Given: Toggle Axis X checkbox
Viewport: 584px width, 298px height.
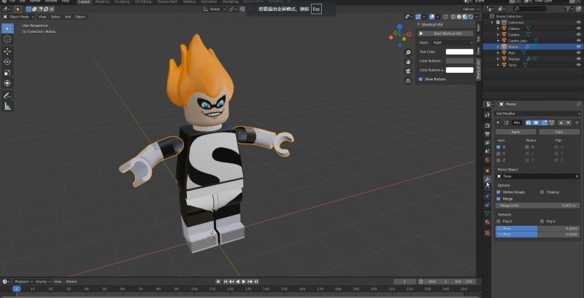Looking at the screenshot, I should coord(499,147).
